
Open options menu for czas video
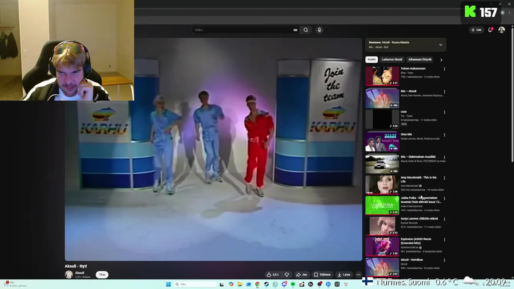click(444, 112)
